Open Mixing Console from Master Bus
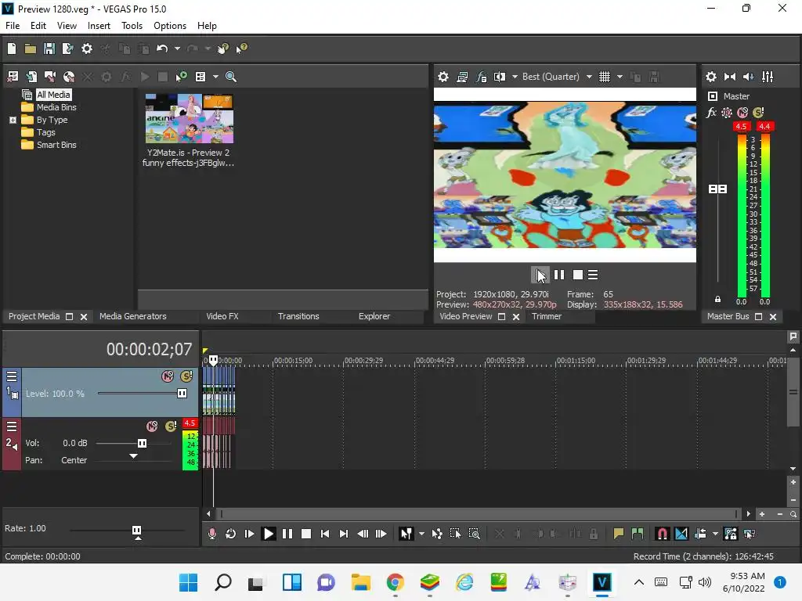Image resolution: width=802 pixels, height=601 pixels. point(768,77)
